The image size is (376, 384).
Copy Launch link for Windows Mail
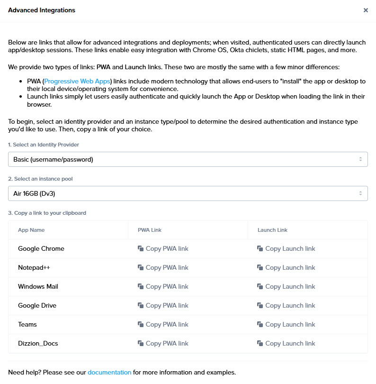point(290,286)
